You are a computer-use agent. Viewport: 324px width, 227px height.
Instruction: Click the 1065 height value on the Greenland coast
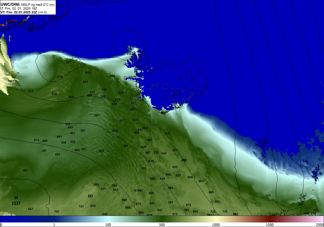pyautogui.click(x=11, y=81)
